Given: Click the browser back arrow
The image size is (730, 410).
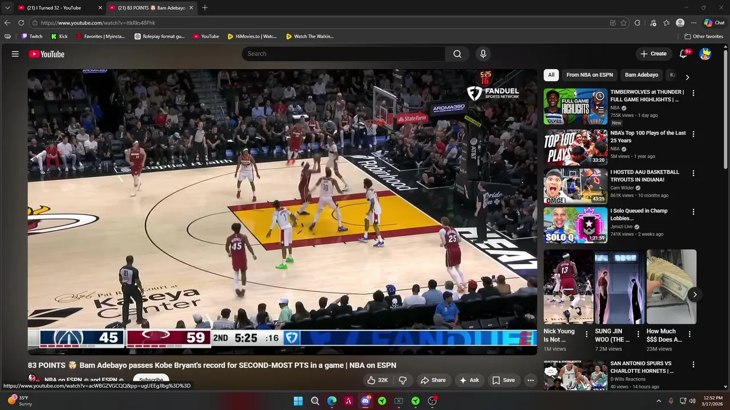Looking at the screenshot, I should tap(7, 23).
